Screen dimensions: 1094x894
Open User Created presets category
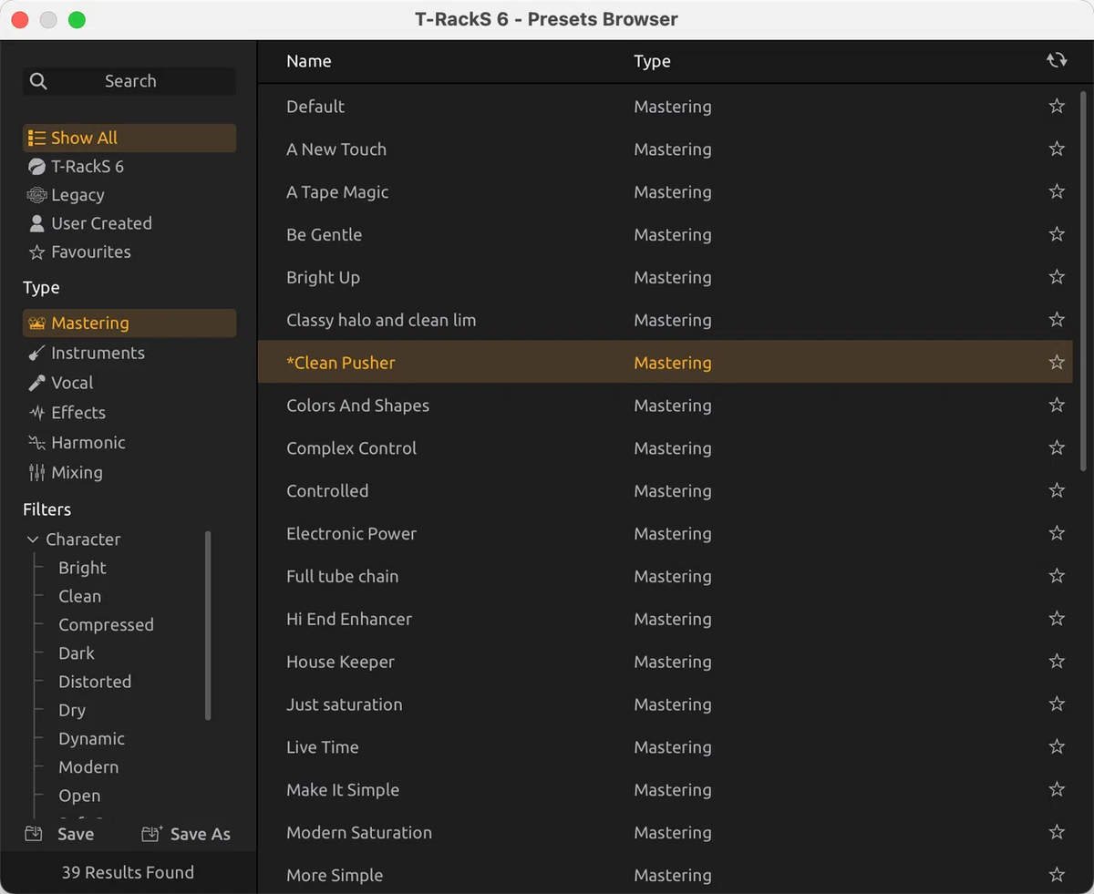(100, 223)
